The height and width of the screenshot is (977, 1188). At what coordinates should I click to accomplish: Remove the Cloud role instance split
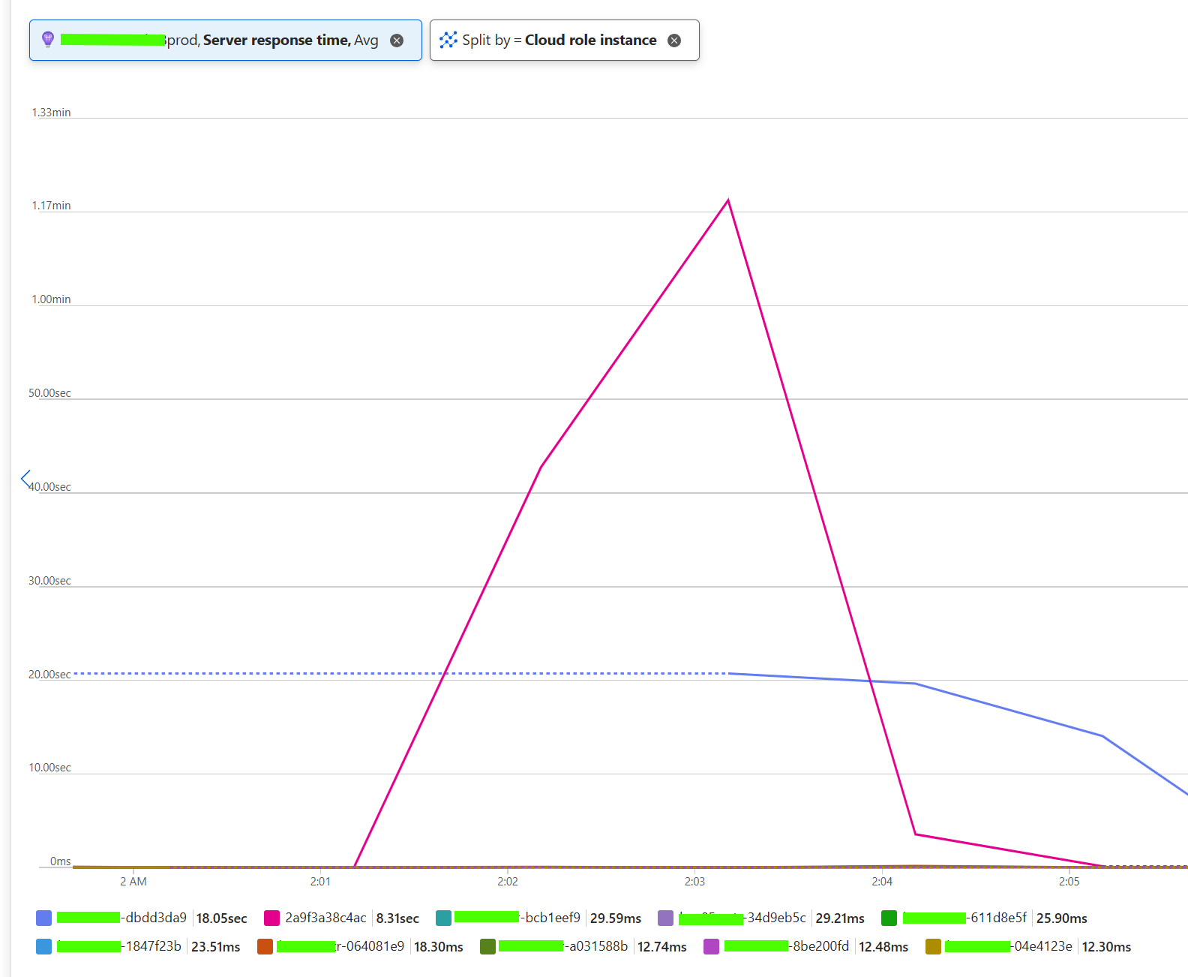674,41
